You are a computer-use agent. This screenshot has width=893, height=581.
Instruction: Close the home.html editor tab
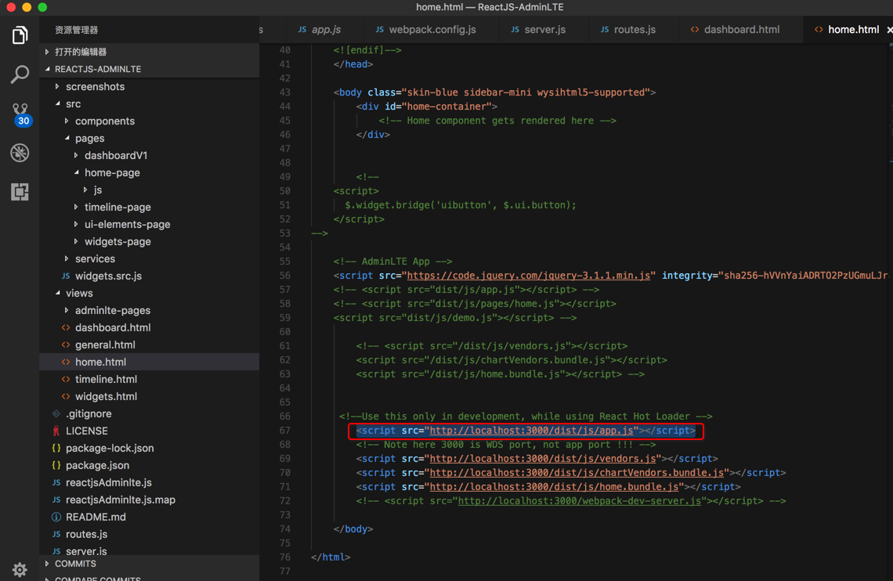point(889,30)
